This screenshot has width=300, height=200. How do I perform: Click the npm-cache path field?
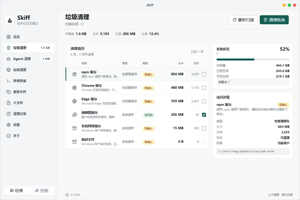coord(253,151)
